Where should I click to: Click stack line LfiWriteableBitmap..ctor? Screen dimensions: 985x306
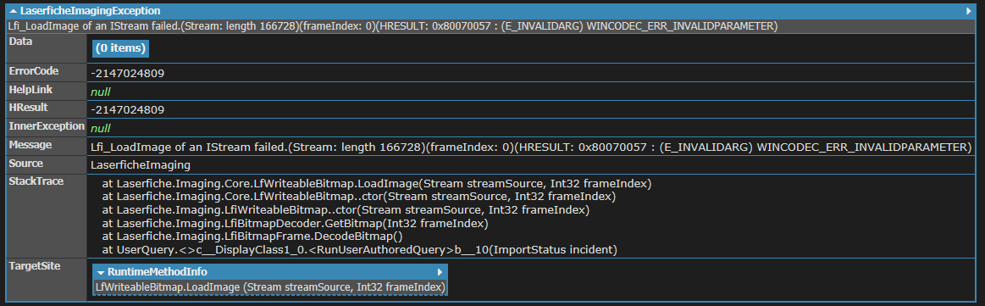[x=346, y=210]
